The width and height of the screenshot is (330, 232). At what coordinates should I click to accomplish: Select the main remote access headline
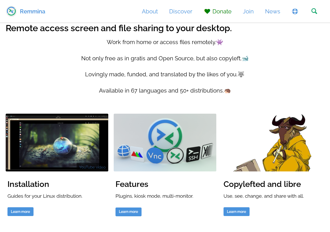pyautogui.click(x=119, y=28)
